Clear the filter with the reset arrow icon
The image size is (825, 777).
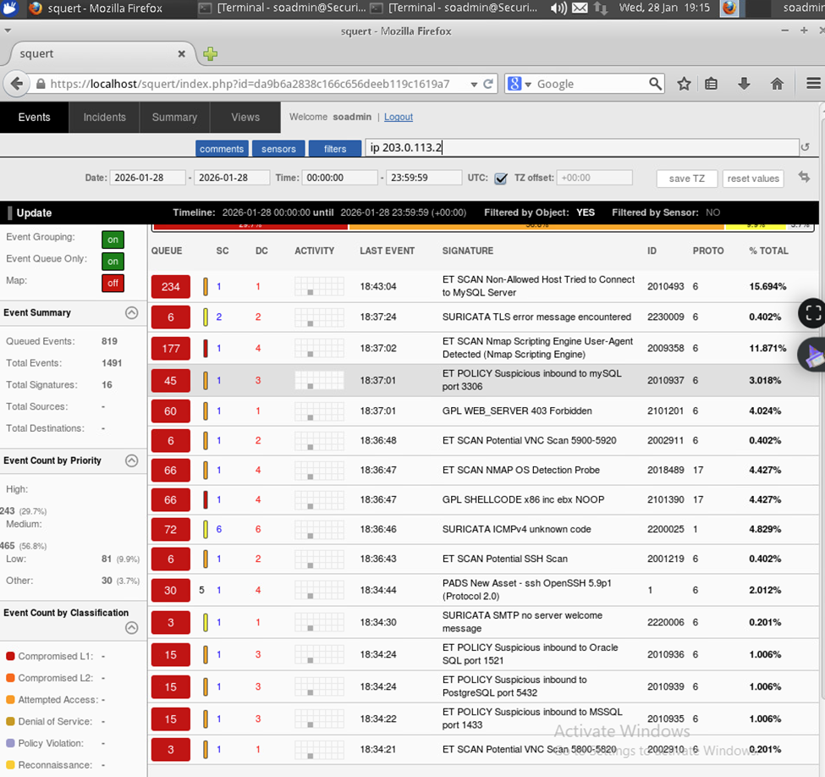(805, 147)
